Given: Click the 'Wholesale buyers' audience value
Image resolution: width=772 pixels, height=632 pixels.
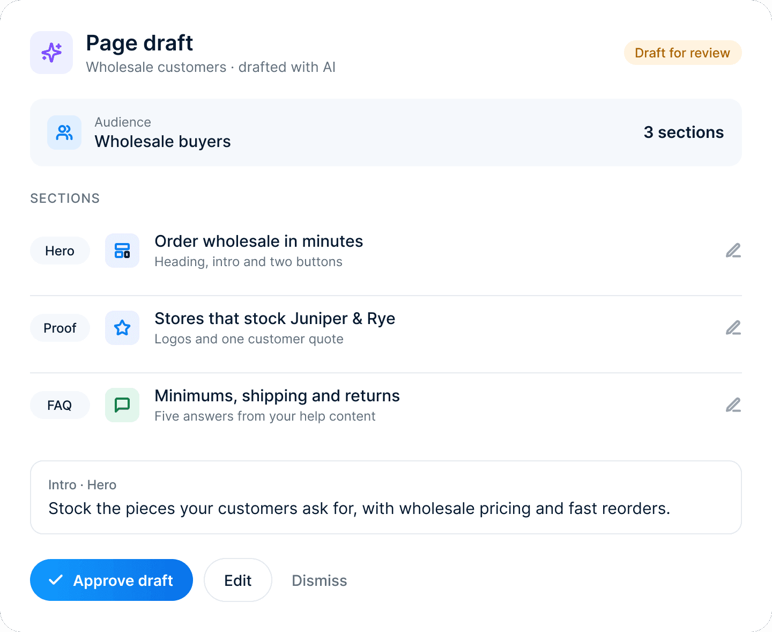Looking at the screenshot, I should click(163, 142).
